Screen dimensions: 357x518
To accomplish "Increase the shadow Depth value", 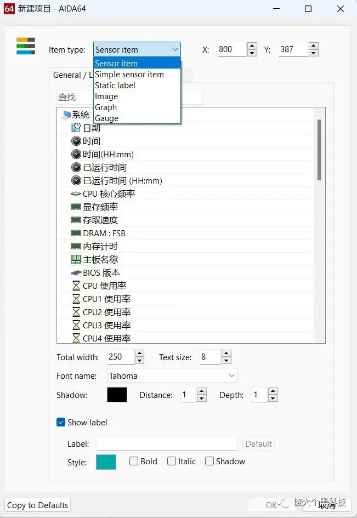I will [x=273, y=391].
